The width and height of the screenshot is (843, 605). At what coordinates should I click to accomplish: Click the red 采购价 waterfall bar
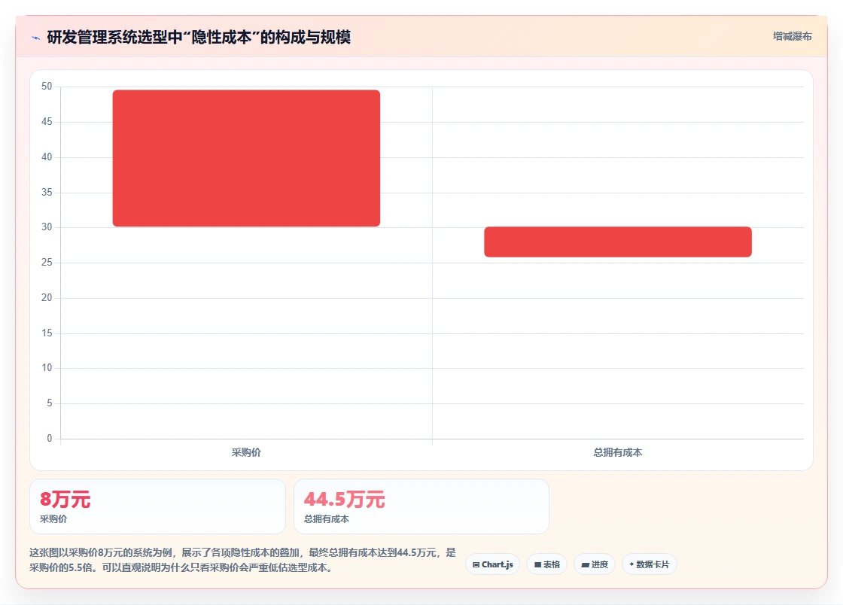pos(246,158)
